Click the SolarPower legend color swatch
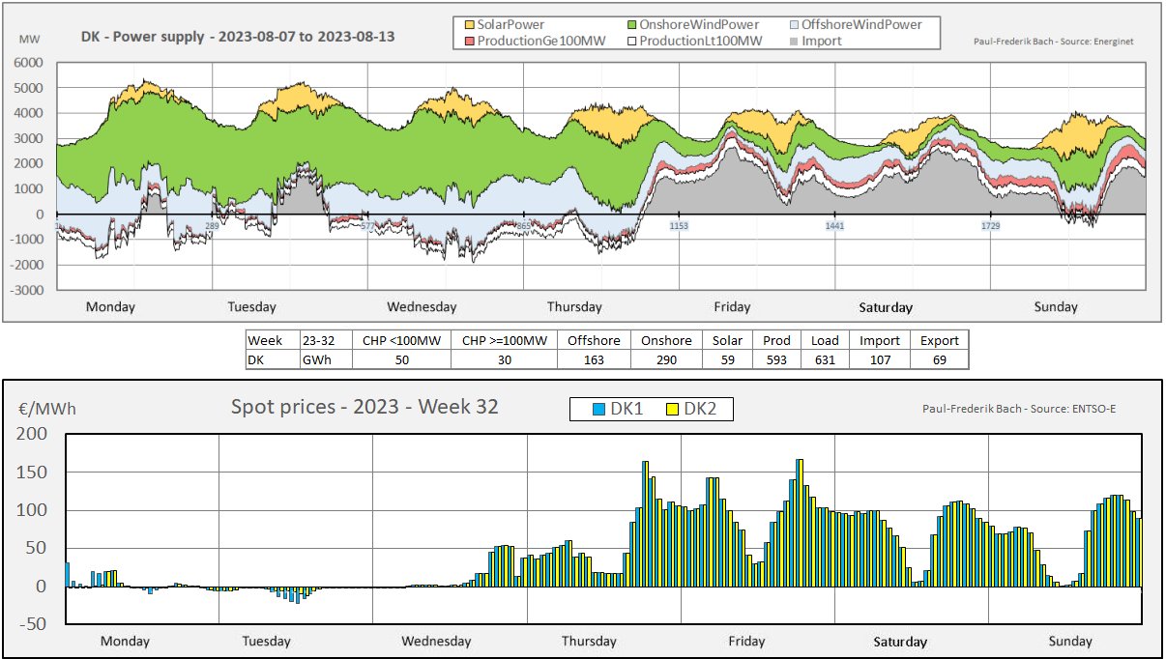1166x659 pixels. click(469, 24)
